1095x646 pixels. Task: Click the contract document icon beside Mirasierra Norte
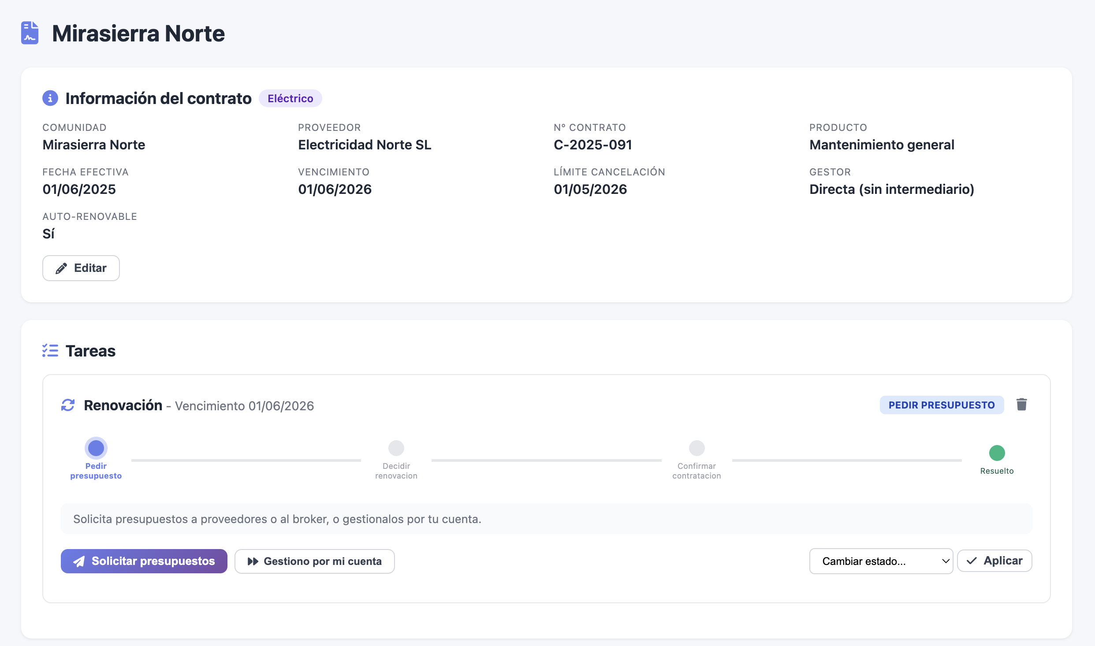(30, 33)
